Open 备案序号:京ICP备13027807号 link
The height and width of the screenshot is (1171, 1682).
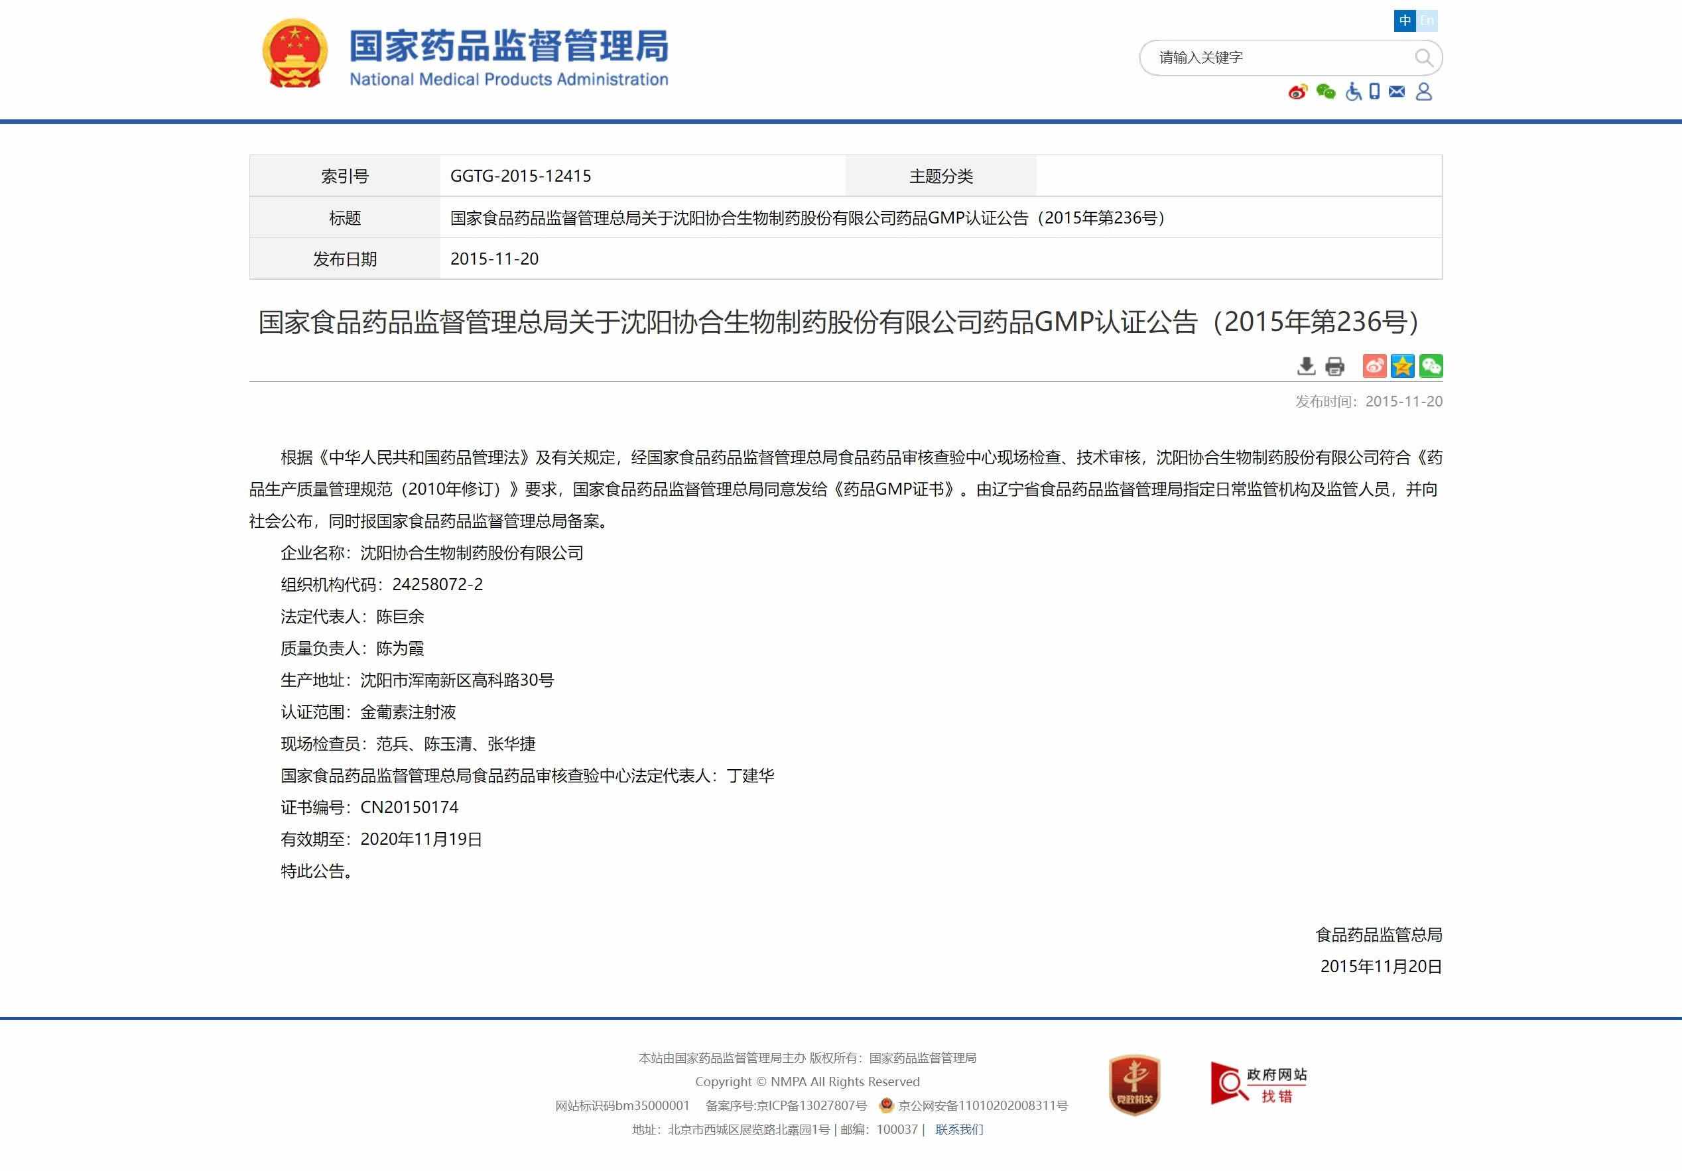click(x=786, y=1105)
